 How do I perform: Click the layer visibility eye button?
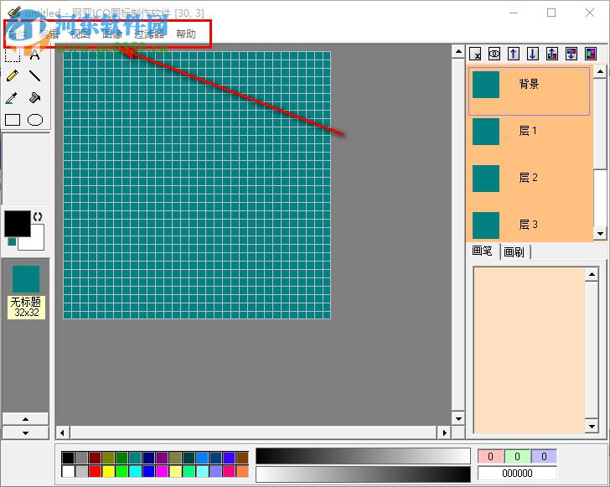click(494, 54)
